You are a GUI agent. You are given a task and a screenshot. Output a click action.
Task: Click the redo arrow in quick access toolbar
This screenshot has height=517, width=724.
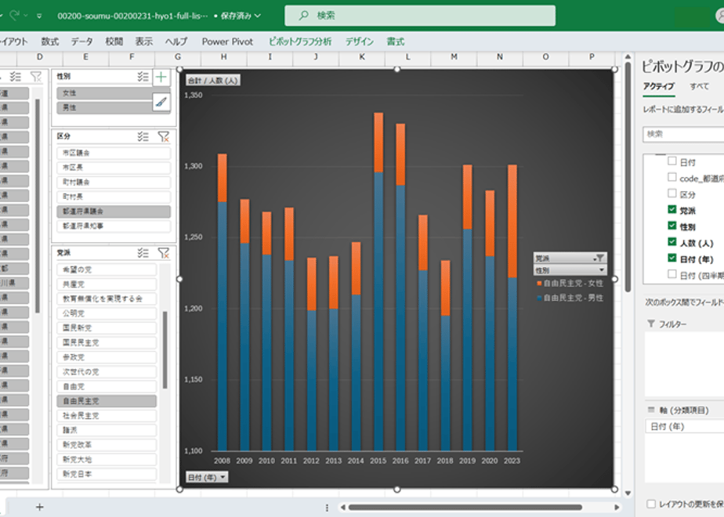tap(14, 16)
